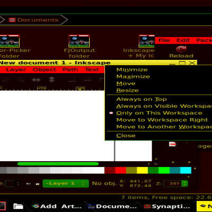Pick the olive color swatch
The image size is (212, 212).
click(131, 170)
